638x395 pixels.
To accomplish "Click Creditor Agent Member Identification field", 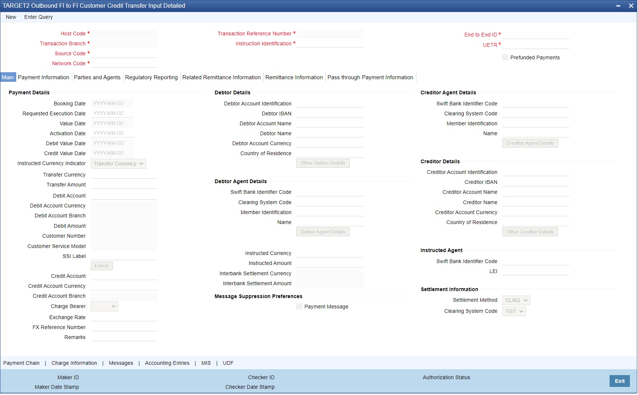I will click(x=536, y=123).
